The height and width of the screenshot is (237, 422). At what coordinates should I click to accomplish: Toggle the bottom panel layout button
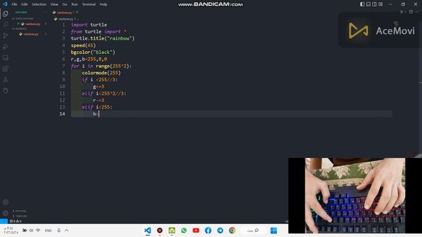click(x=369, y=5)
